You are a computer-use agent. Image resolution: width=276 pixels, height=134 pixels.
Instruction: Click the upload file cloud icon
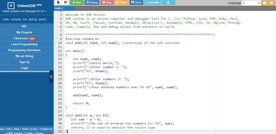point(65,2)
